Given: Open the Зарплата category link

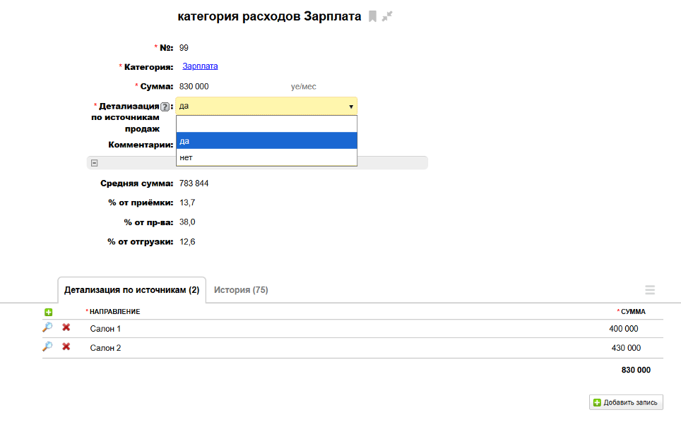Looking at the screenshot, I should pyautogui.click(x=200, y=66).
